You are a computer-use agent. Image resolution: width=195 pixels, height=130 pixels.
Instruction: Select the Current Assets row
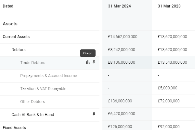pos(16,37)
